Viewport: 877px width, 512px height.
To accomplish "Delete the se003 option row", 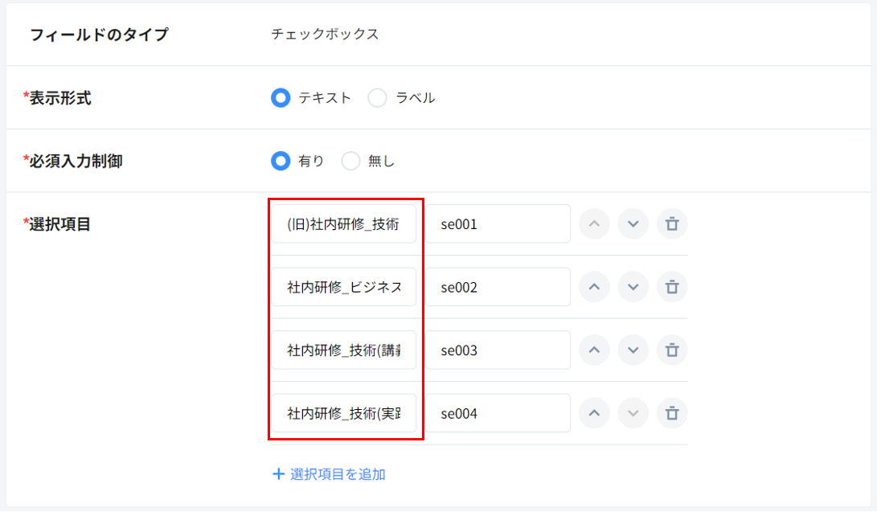I will coord(672,350).
